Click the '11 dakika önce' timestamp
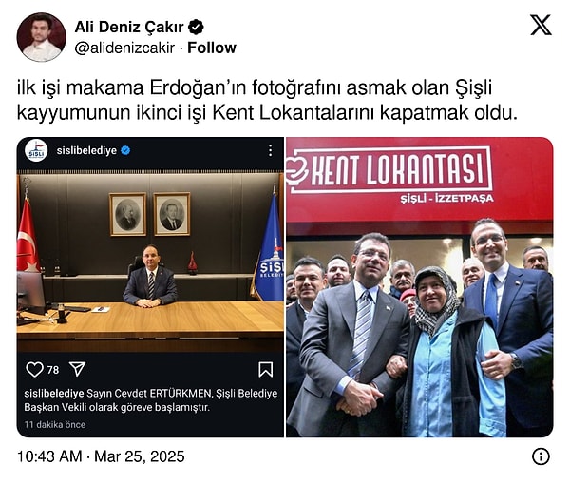 pyautogui.click(x=55, y=424)
